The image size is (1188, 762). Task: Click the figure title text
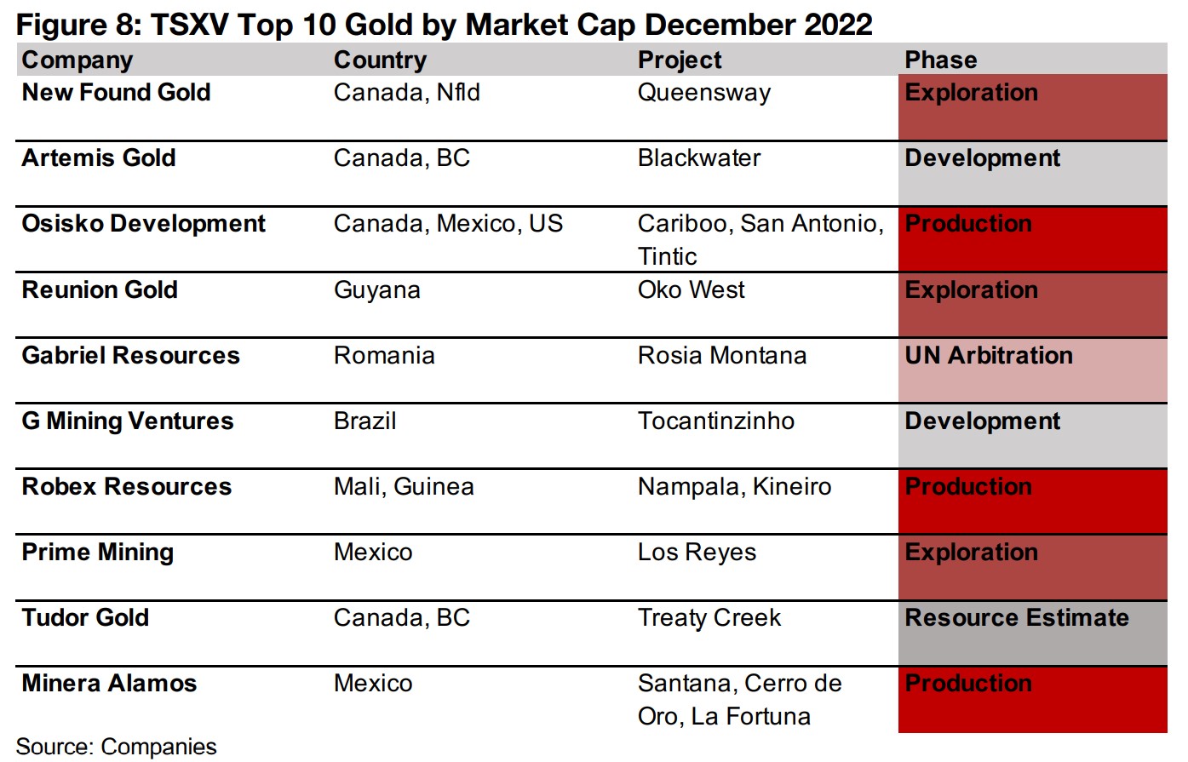coord(444,24)
